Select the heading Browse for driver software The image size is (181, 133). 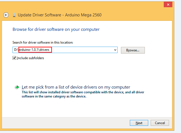coord(56,29)
